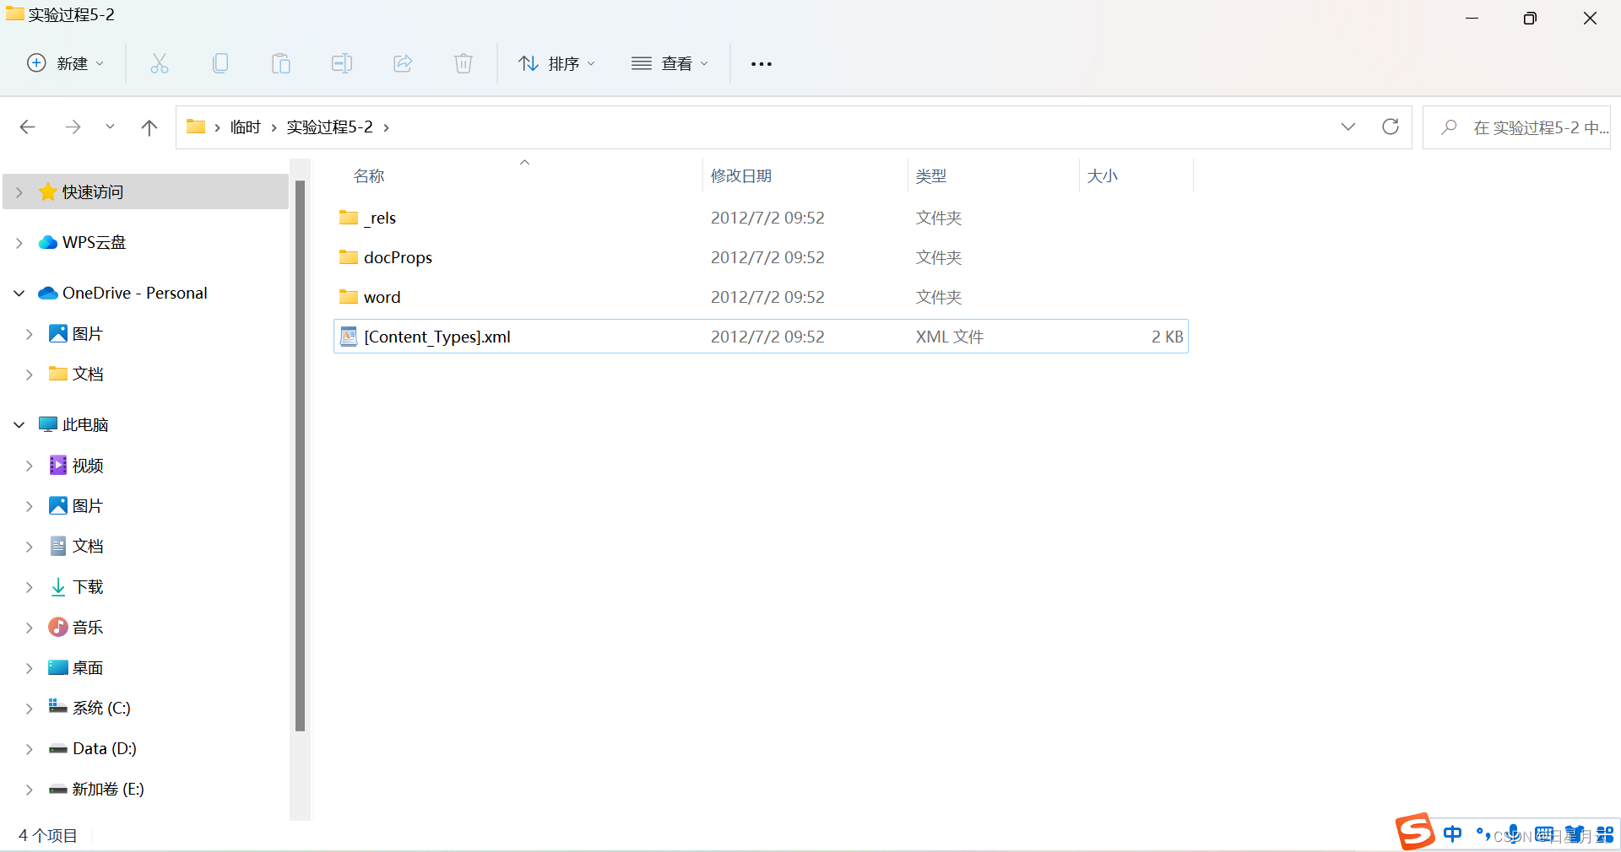Open the 查看 (View) dropdown
This screenshot has width=1621, height=852.
coord(670,63)
